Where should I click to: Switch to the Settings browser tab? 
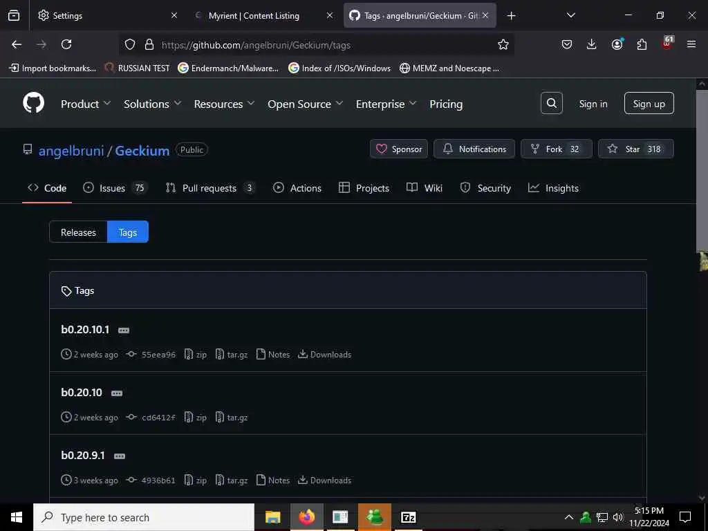(106, 16)
